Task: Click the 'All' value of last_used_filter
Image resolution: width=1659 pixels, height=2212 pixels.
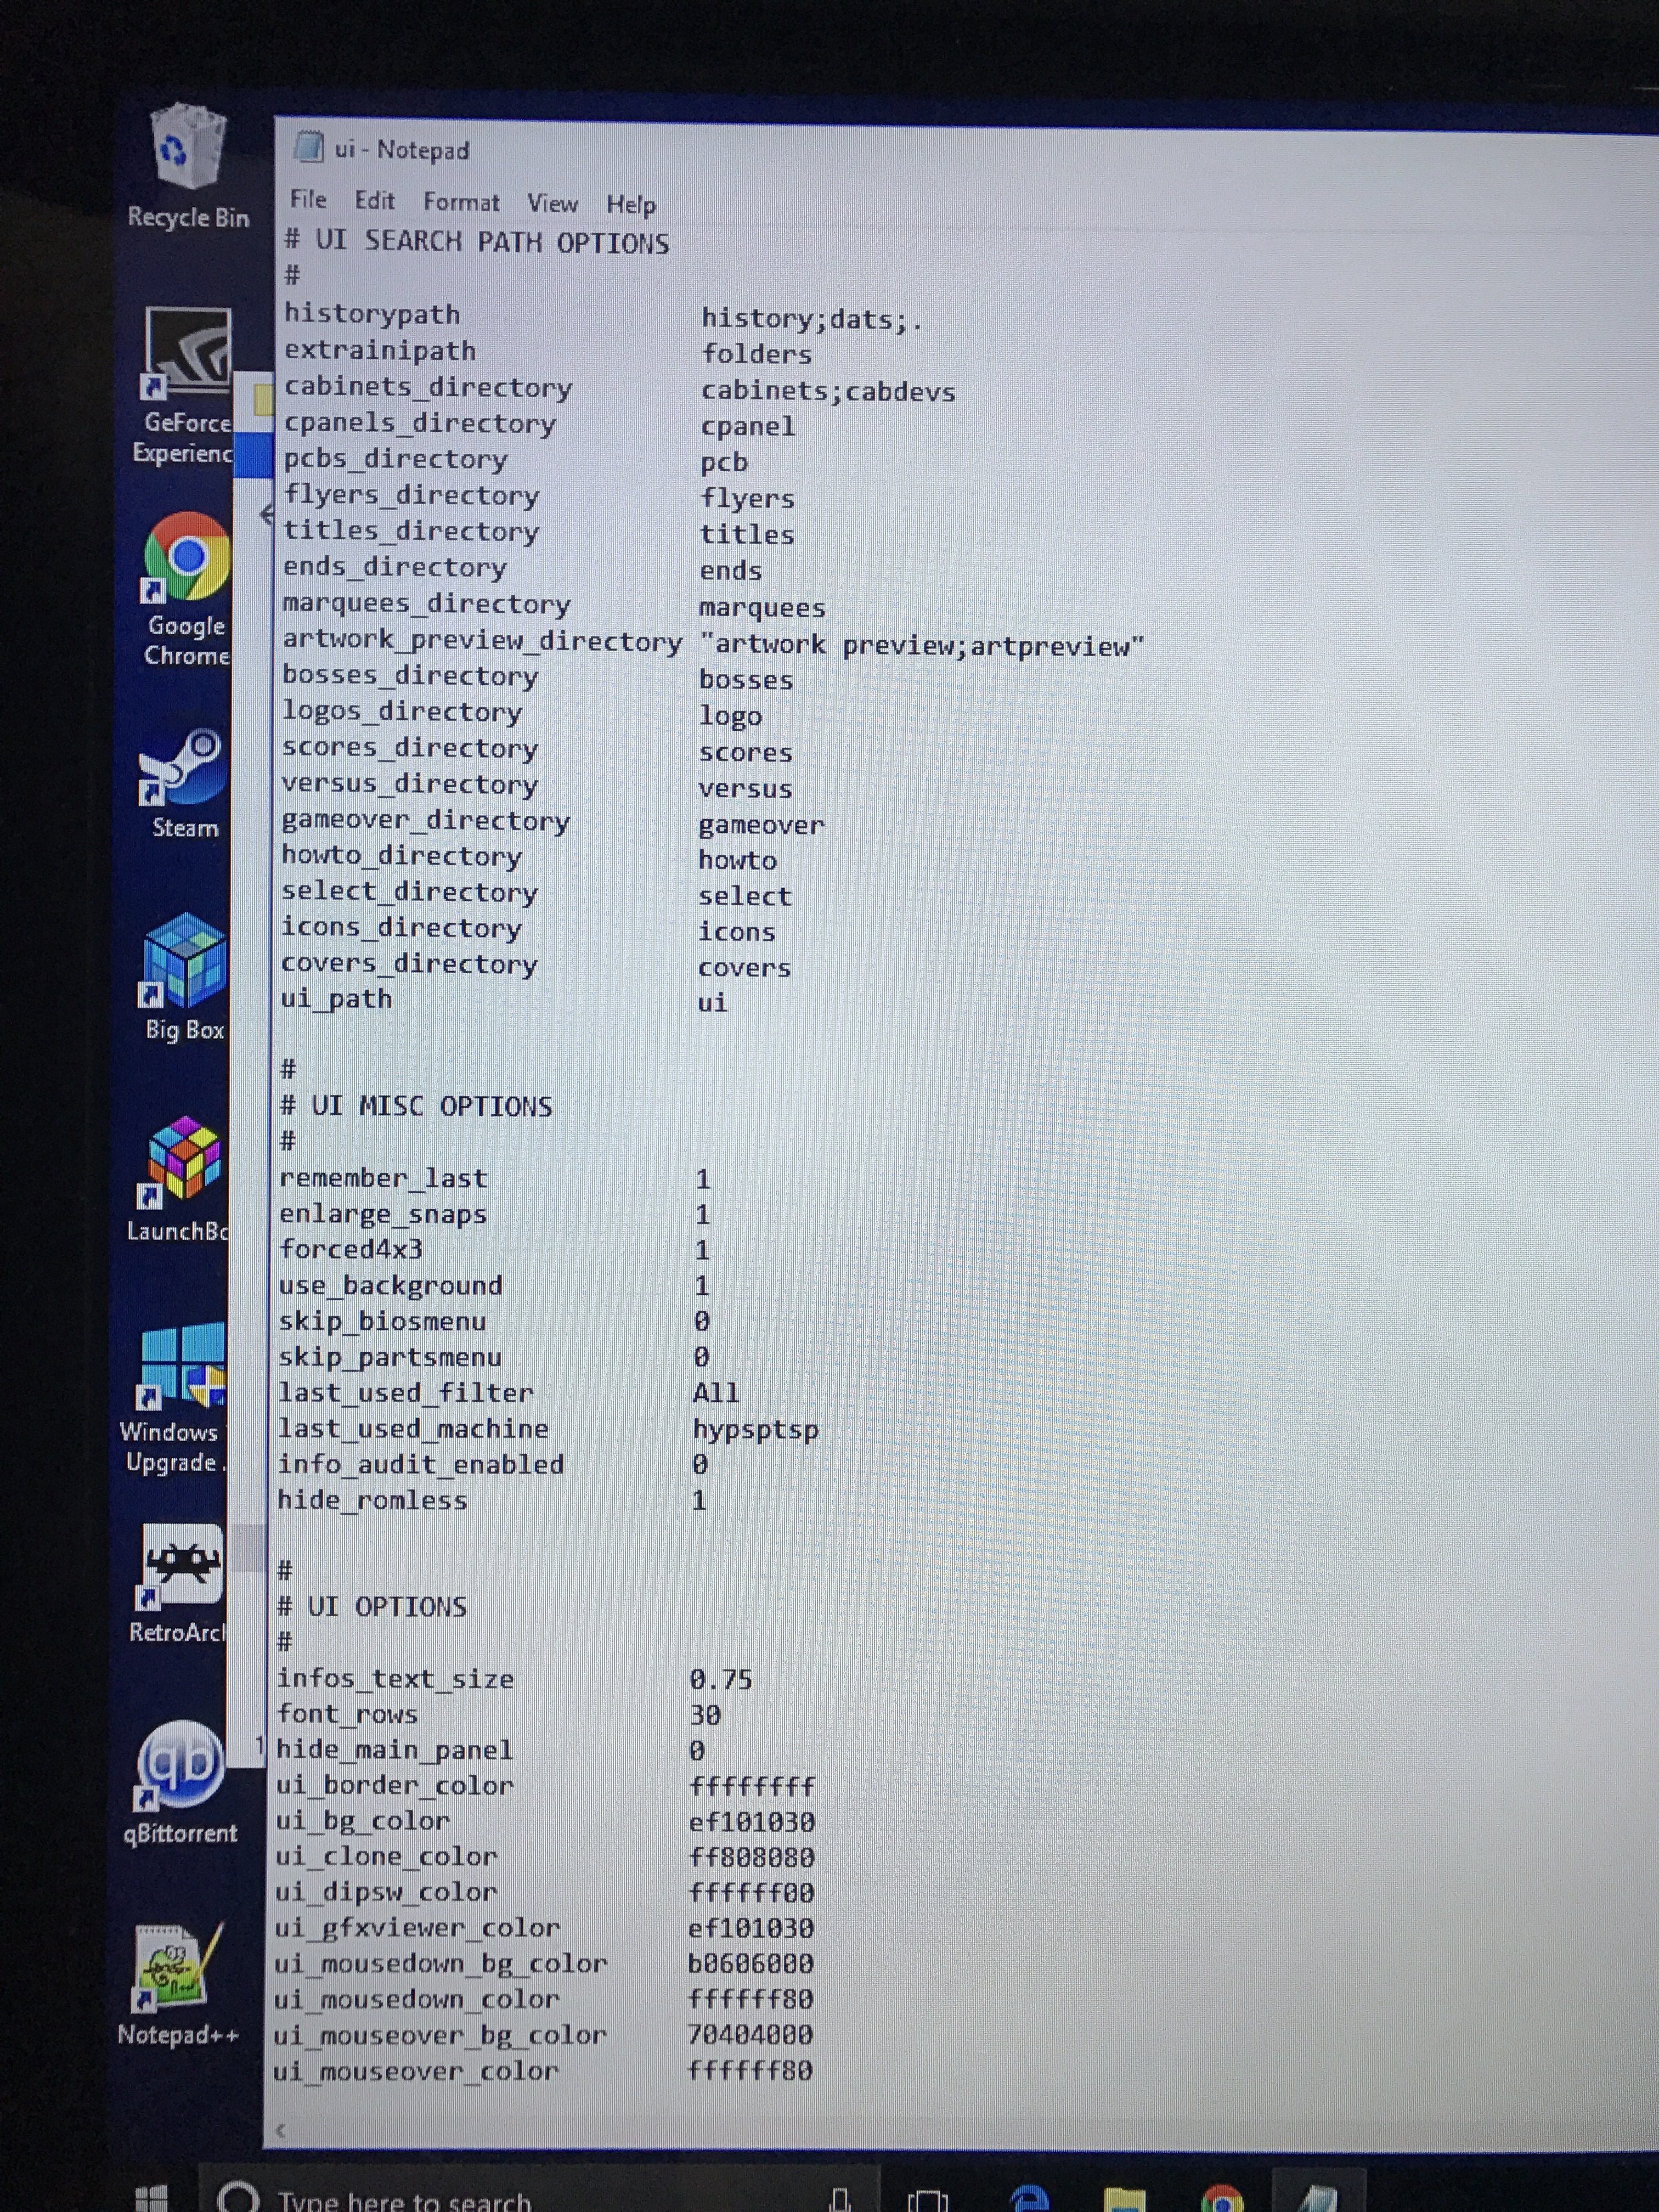Action: coord(716,1392)
